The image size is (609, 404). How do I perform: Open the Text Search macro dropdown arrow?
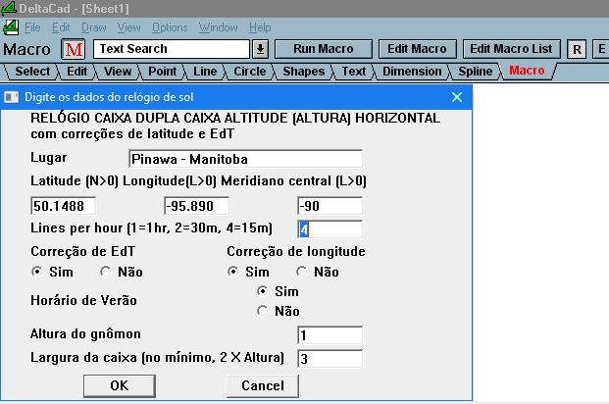(x=260, y=49)
